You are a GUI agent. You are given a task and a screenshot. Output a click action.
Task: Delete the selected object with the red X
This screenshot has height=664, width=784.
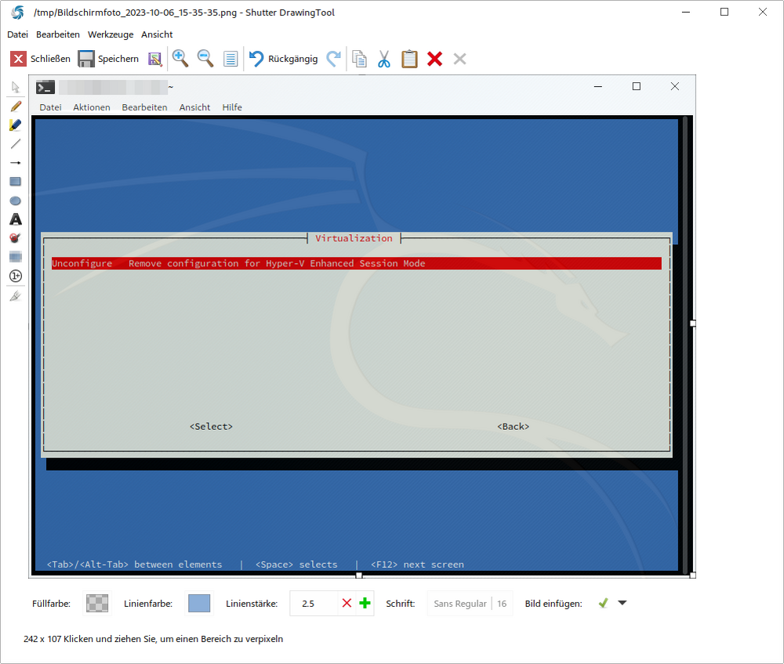435,59
